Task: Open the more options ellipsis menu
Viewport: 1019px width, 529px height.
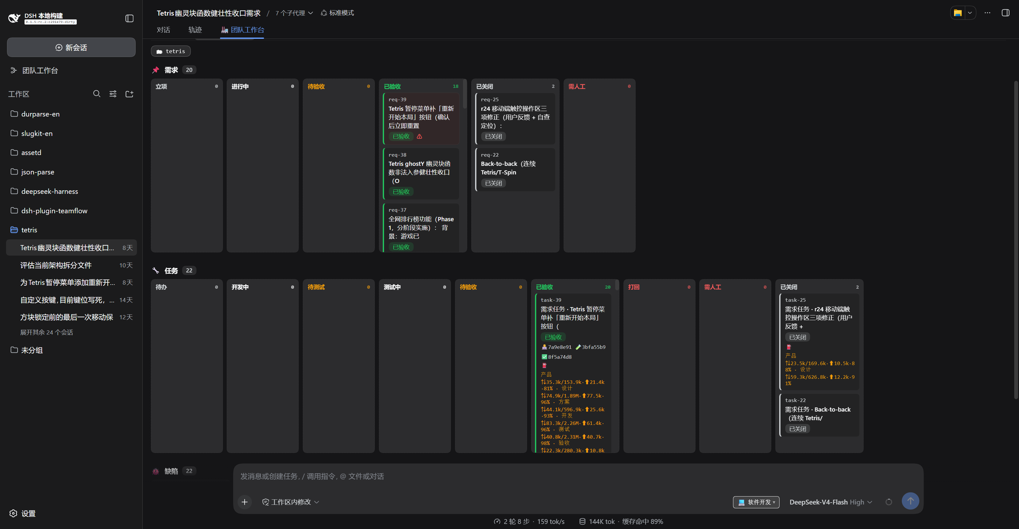Action: pyautogui.click(x=987, y=13)
